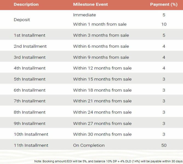Viewport: 183px width, 164px height.
Task: Click the 5th Installment row label
Action: [30, 79]
